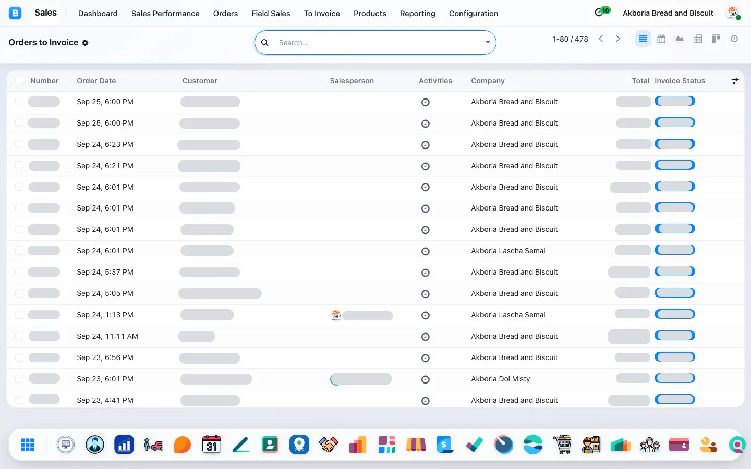Screen dimensions: 751x469
Task: Open activity notifications with badge 10
Action: (602, 12)
